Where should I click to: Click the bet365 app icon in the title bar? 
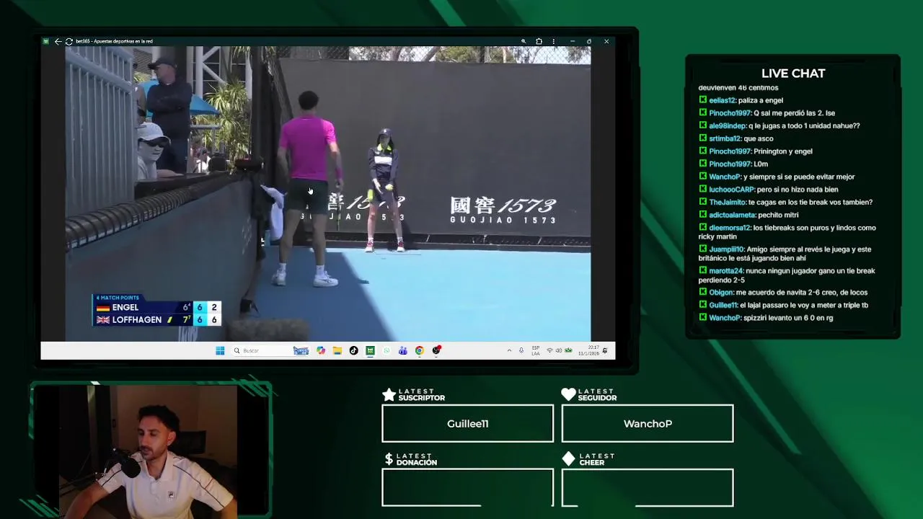(x=46, y=41)
